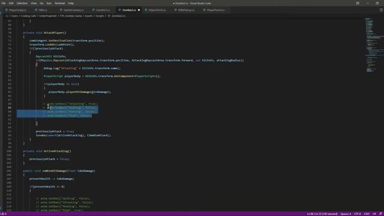Click the zombieHitDamage method declaration
This screenshot has height=216, width=384.
[59, 170]
